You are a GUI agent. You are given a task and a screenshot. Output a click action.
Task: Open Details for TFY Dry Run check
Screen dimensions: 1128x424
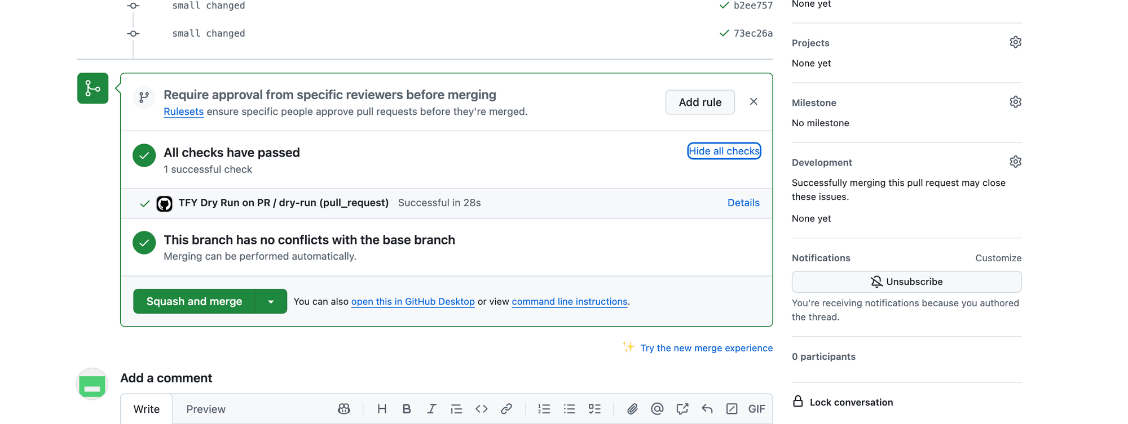[x=743, y=203]
